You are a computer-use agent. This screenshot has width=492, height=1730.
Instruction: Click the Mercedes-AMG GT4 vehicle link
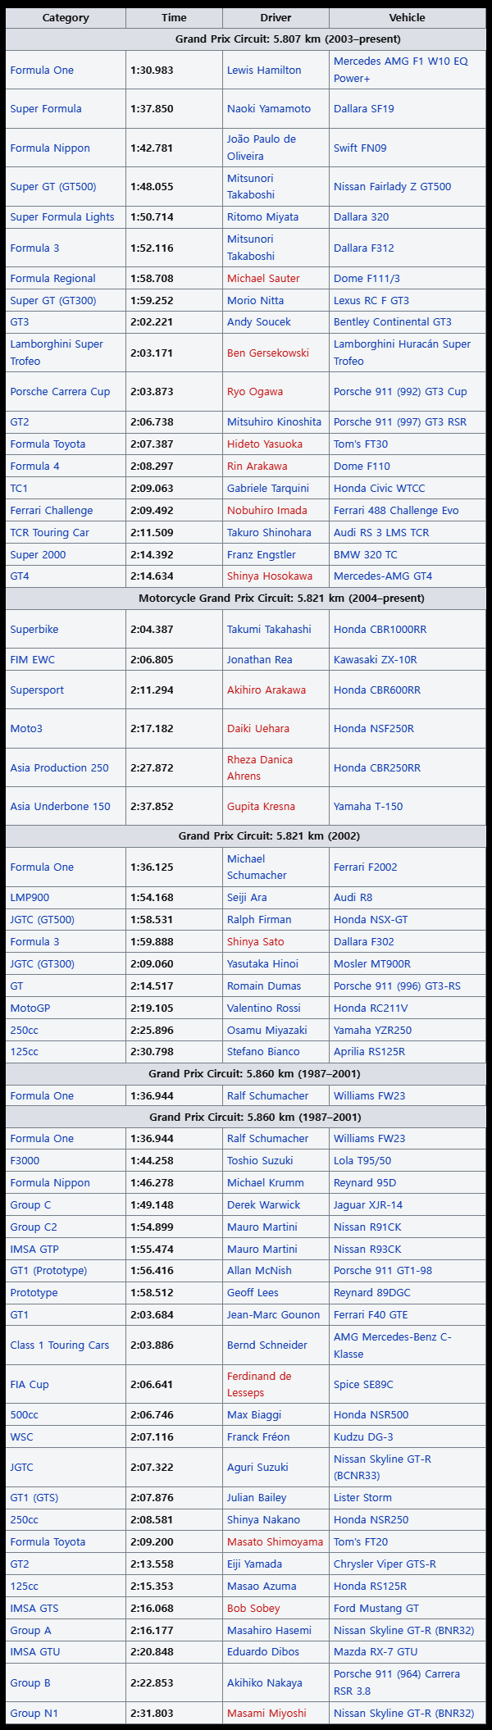[383, 576]
